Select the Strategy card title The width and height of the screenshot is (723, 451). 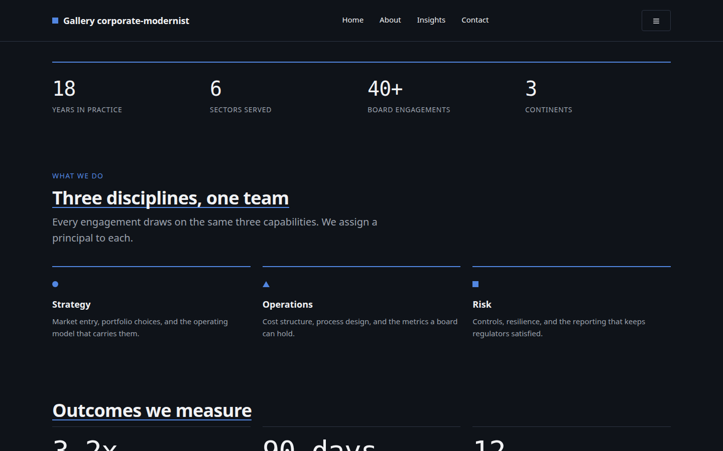71,305
